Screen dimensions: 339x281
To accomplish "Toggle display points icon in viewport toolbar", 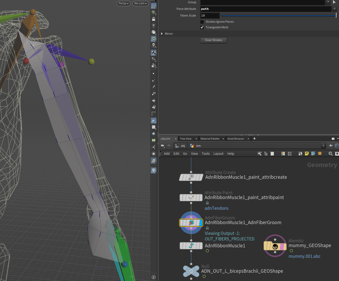I will tap(153, 73).
